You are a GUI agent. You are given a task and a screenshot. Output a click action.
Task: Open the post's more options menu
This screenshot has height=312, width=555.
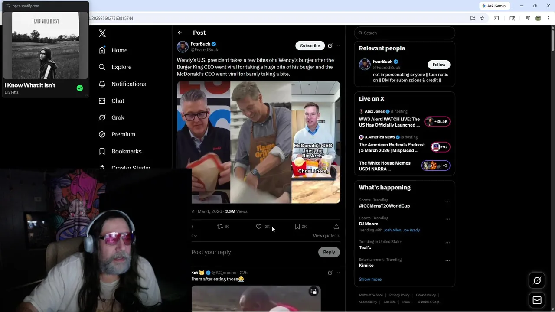[x=338, y=45]
